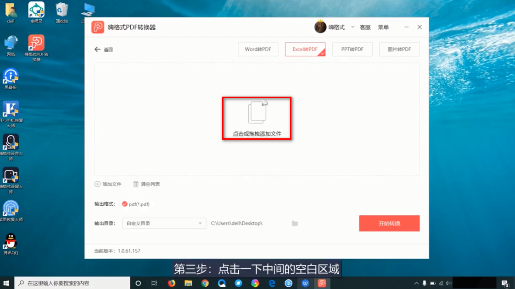515x289 pixels.
Task: Open 嗨格式PDF转换器 desktop shortcut
Action: tap(36, 43)
